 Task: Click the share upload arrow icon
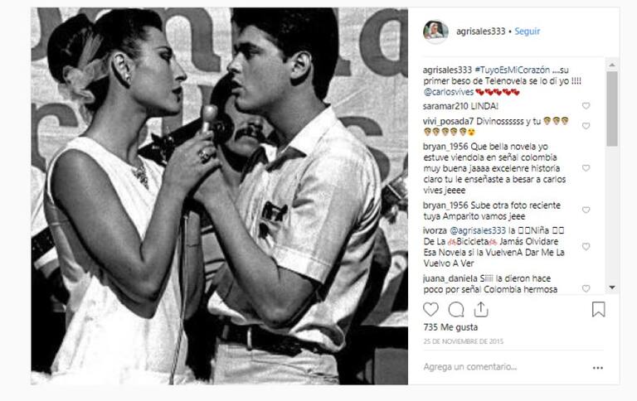click(481, 309)
